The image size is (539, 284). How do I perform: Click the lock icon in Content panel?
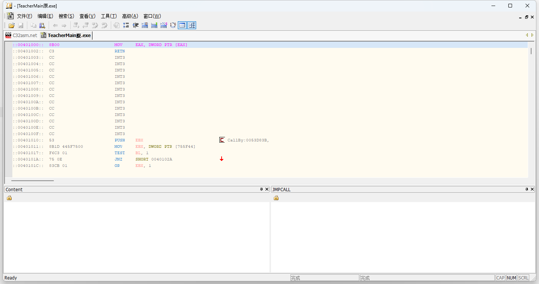pyautogui.click(x=9, y=198)
